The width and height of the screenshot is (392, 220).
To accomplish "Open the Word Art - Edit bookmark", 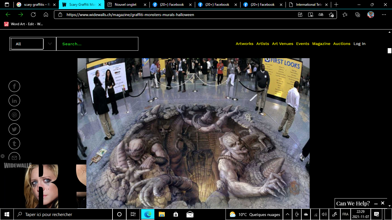I will click(24, 24).
